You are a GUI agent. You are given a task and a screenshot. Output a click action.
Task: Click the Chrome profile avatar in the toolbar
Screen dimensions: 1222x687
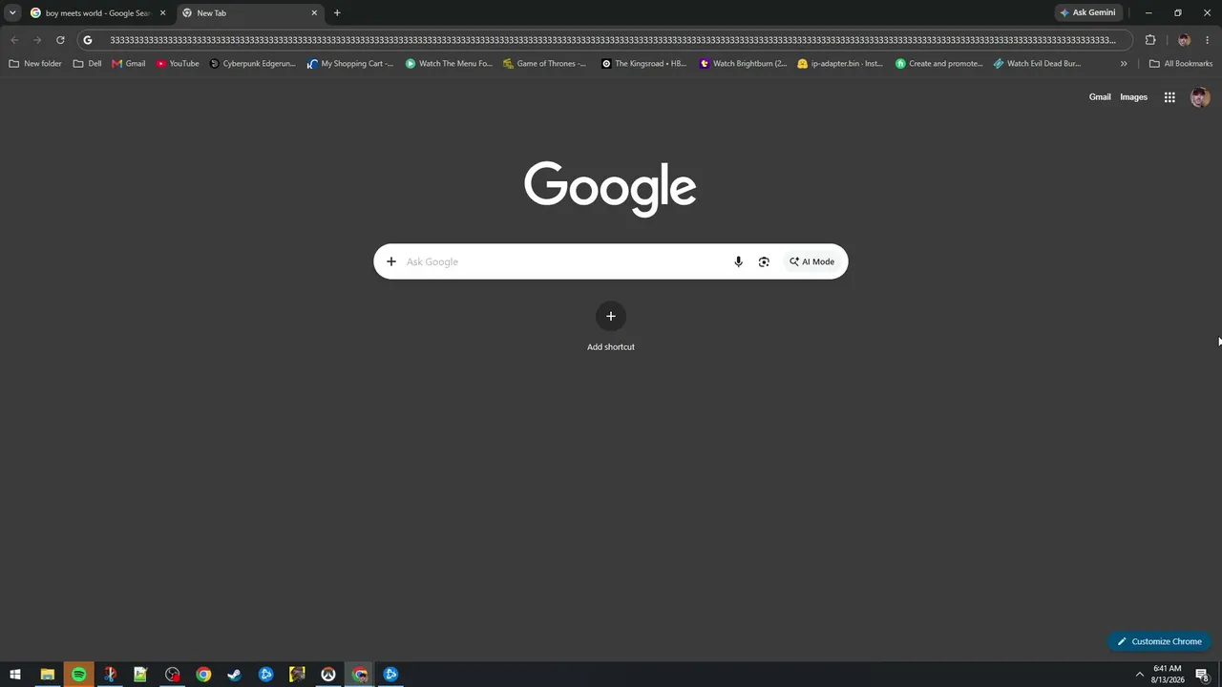tap(1184, 40)
